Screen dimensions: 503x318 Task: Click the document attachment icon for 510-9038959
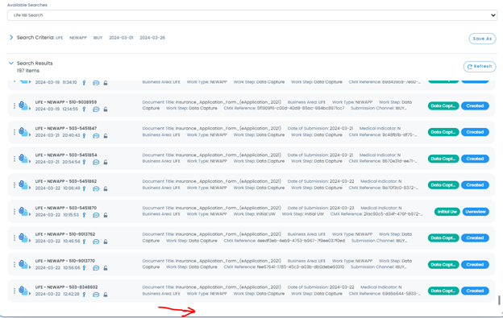click(23, 105)
